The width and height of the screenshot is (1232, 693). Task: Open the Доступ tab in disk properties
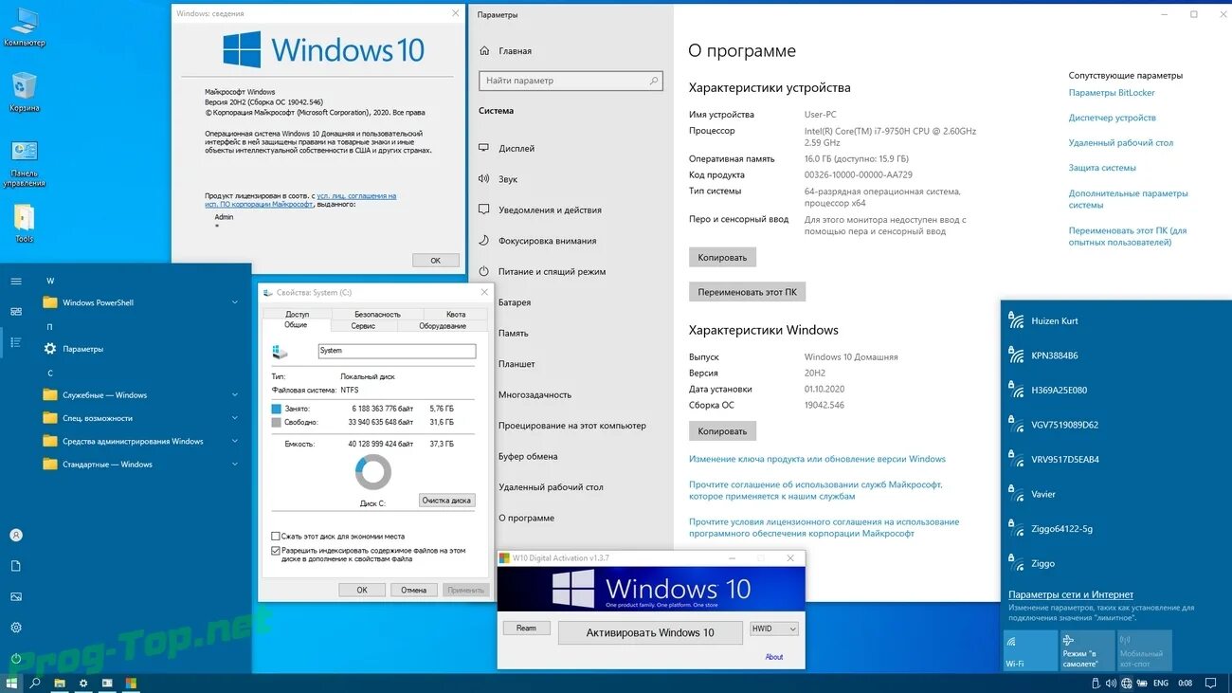click(x=297, y=314)
